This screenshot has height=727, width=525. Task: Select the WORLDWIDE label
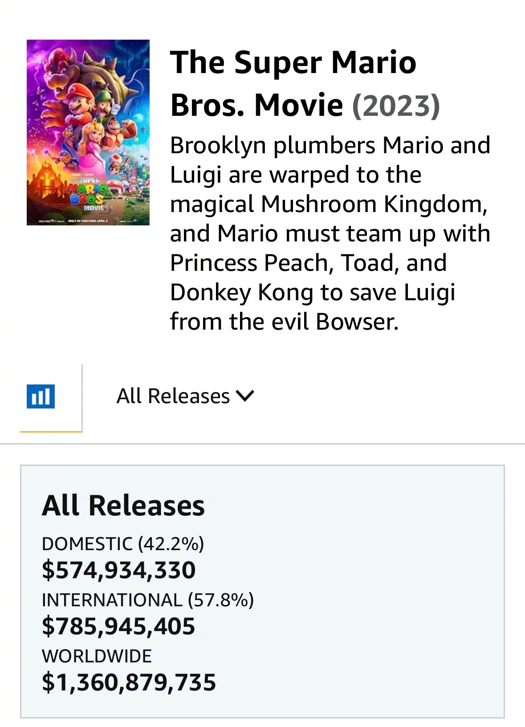[97, 656]
